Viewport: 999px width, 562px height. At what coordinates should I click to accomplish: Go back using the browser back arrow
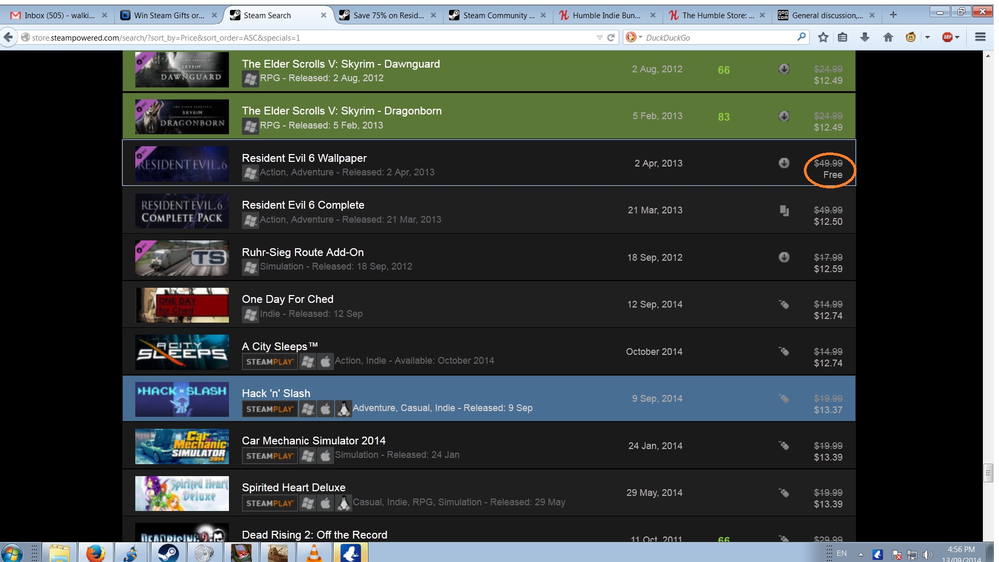coord(8,37)
